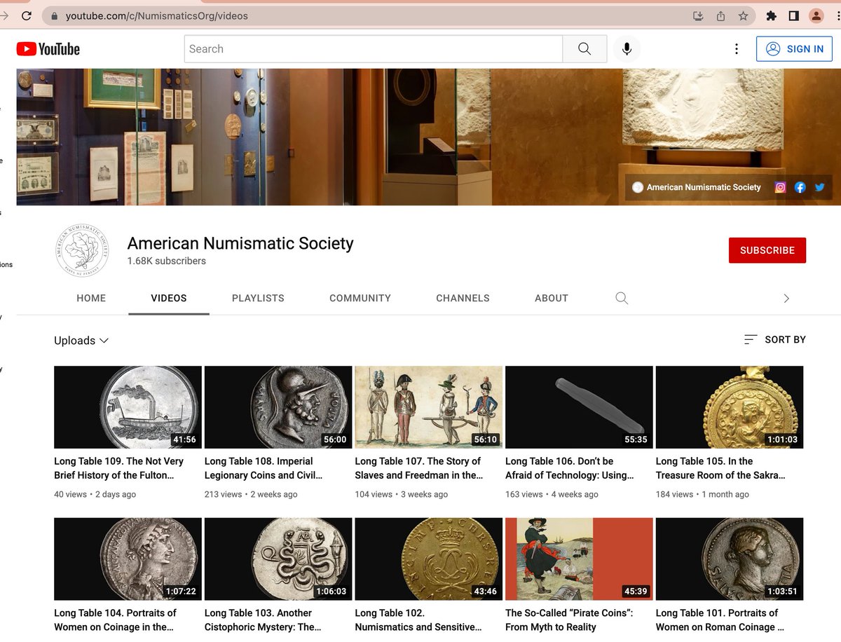Click the share page icon in address bar

(720, 16)
